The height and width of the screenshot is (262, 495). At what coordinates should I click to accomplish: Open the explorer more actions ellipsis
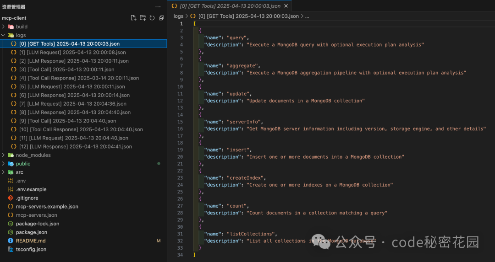click(158, 6)
